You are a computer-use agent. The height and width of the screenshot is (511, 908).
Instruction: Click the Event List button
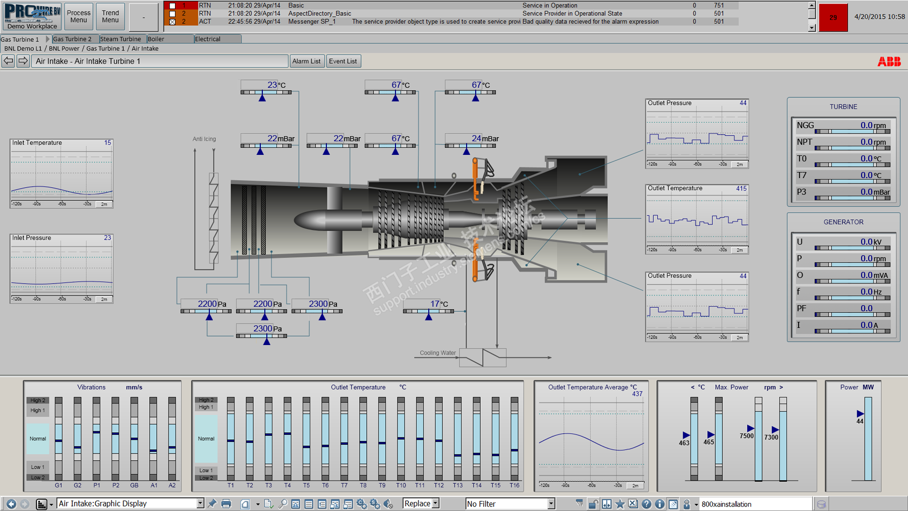(x=343, y=61)
